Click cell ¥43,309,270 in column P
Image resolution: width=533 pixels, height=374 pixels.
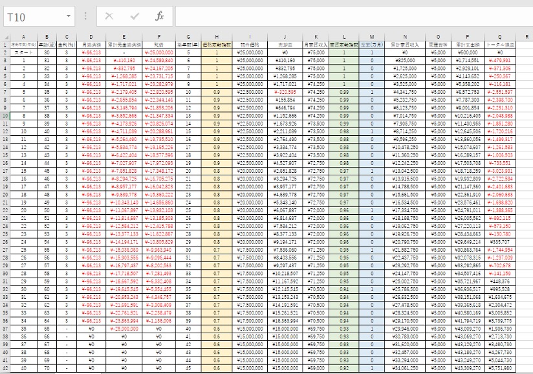coord(468,368)
